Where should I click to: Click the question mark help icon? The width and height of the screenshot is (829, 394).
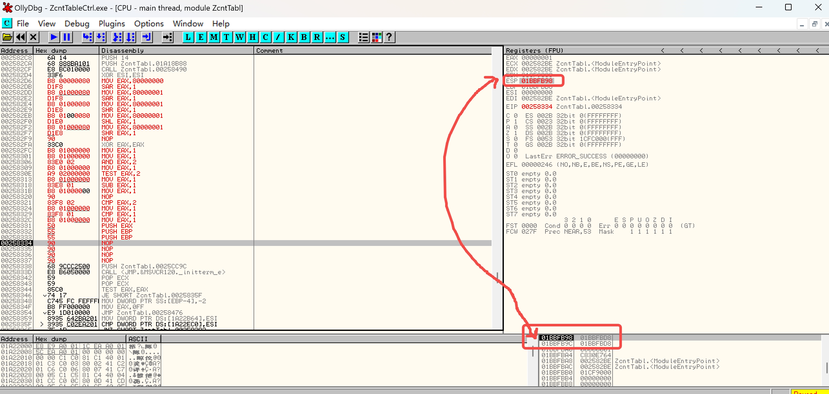(389, 37)
